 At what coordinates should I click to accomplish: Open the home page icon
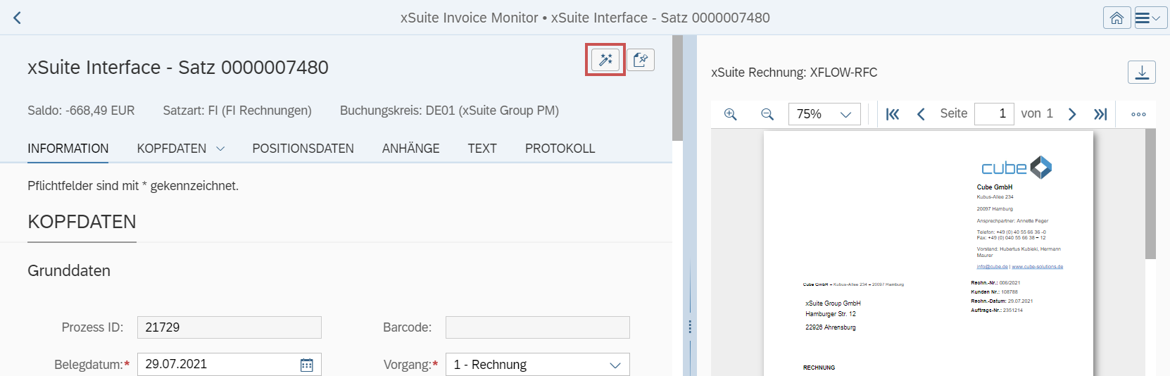[x=1116, y=18]
